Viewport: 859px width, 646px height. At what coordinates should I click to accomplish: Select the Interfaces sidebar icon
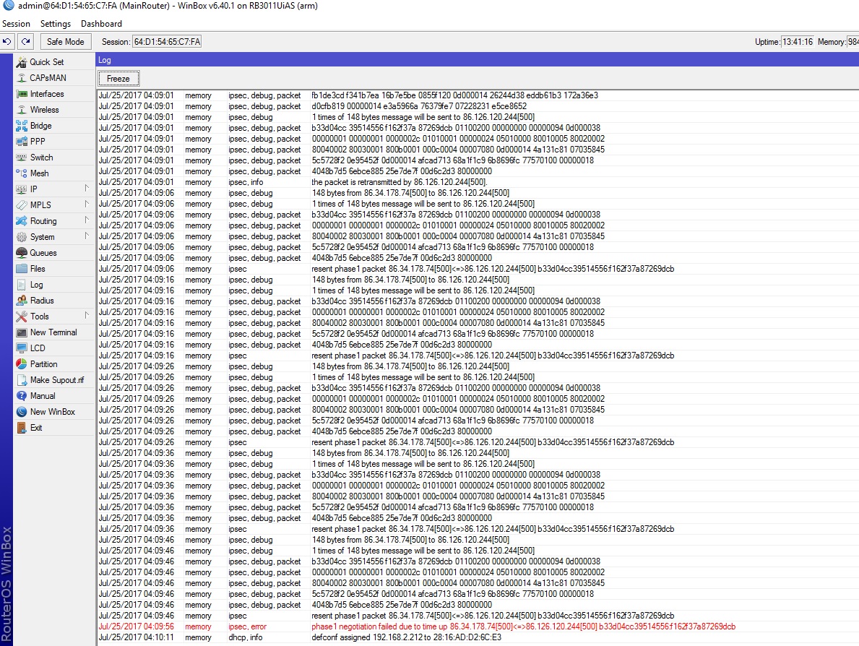pyautogui.click(x=22, y=94)
